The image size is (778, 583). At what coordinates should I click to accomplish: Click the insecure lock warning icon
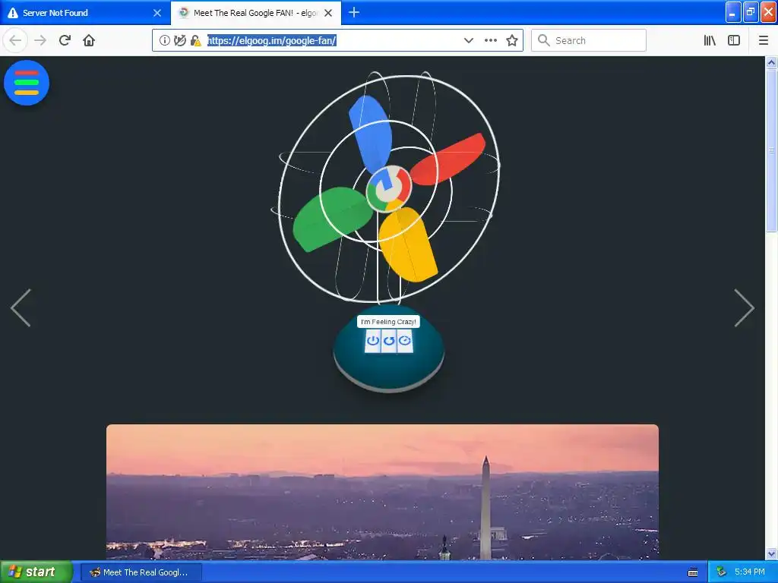click(195, 40)
